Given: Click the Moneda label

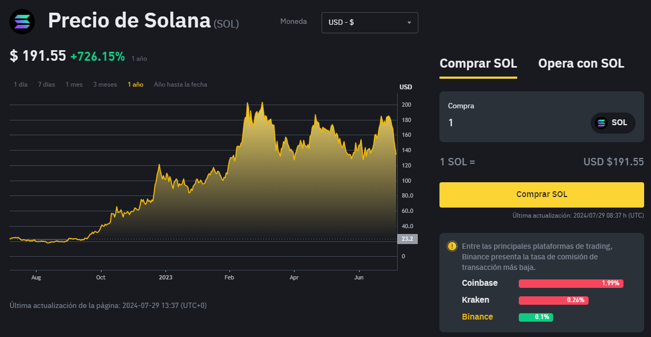Looking at the screenshot, I should coord(294,22).
